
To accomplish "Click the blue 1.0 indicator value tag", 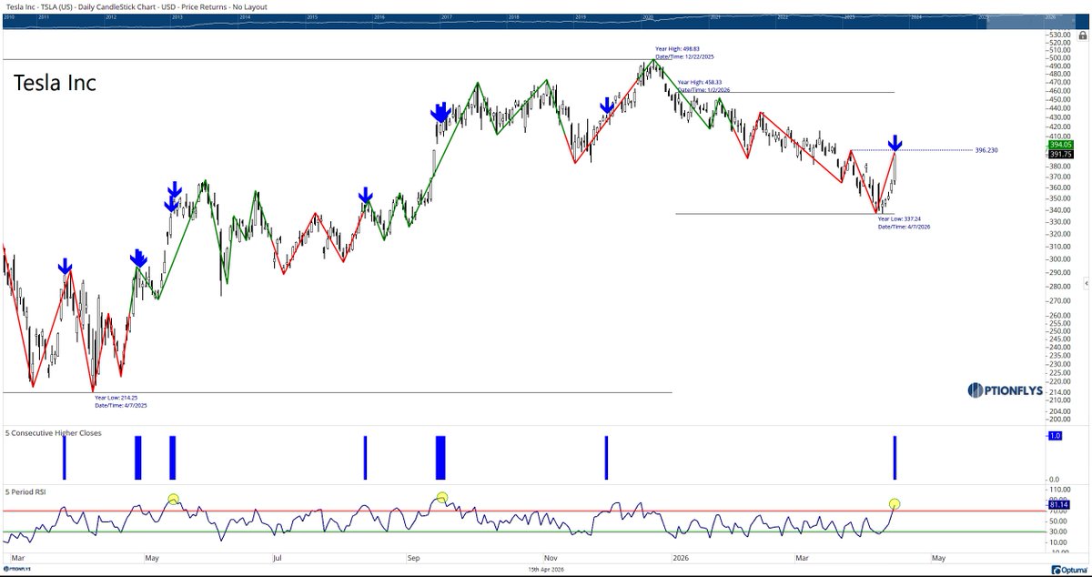I will [1056, 436].
